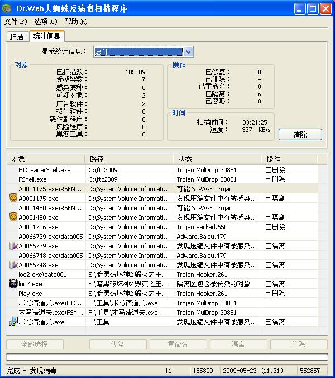The height and width of the screenshot is (378, 335).
Task: Open the 文件(F) menu
Action: pos(16,22)
